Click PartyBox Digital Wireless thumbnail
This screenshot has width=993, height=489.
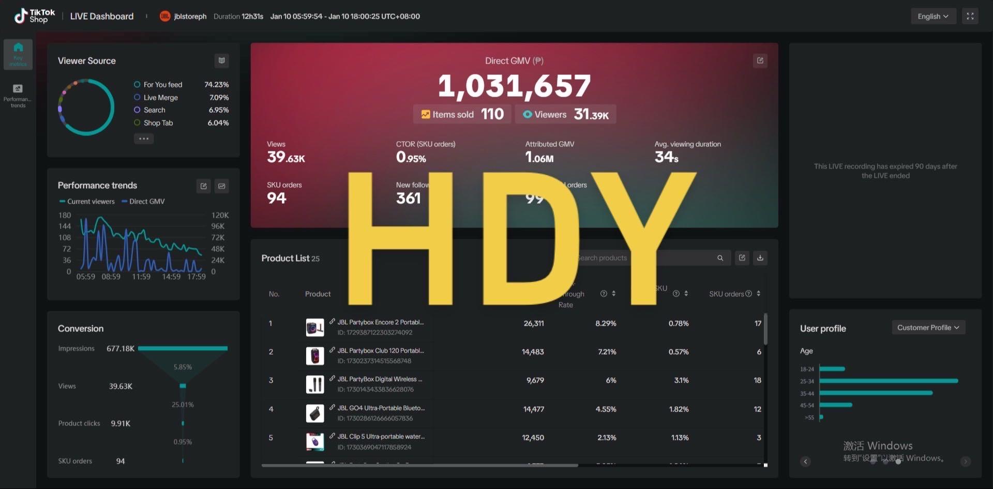tap(315, 385)
